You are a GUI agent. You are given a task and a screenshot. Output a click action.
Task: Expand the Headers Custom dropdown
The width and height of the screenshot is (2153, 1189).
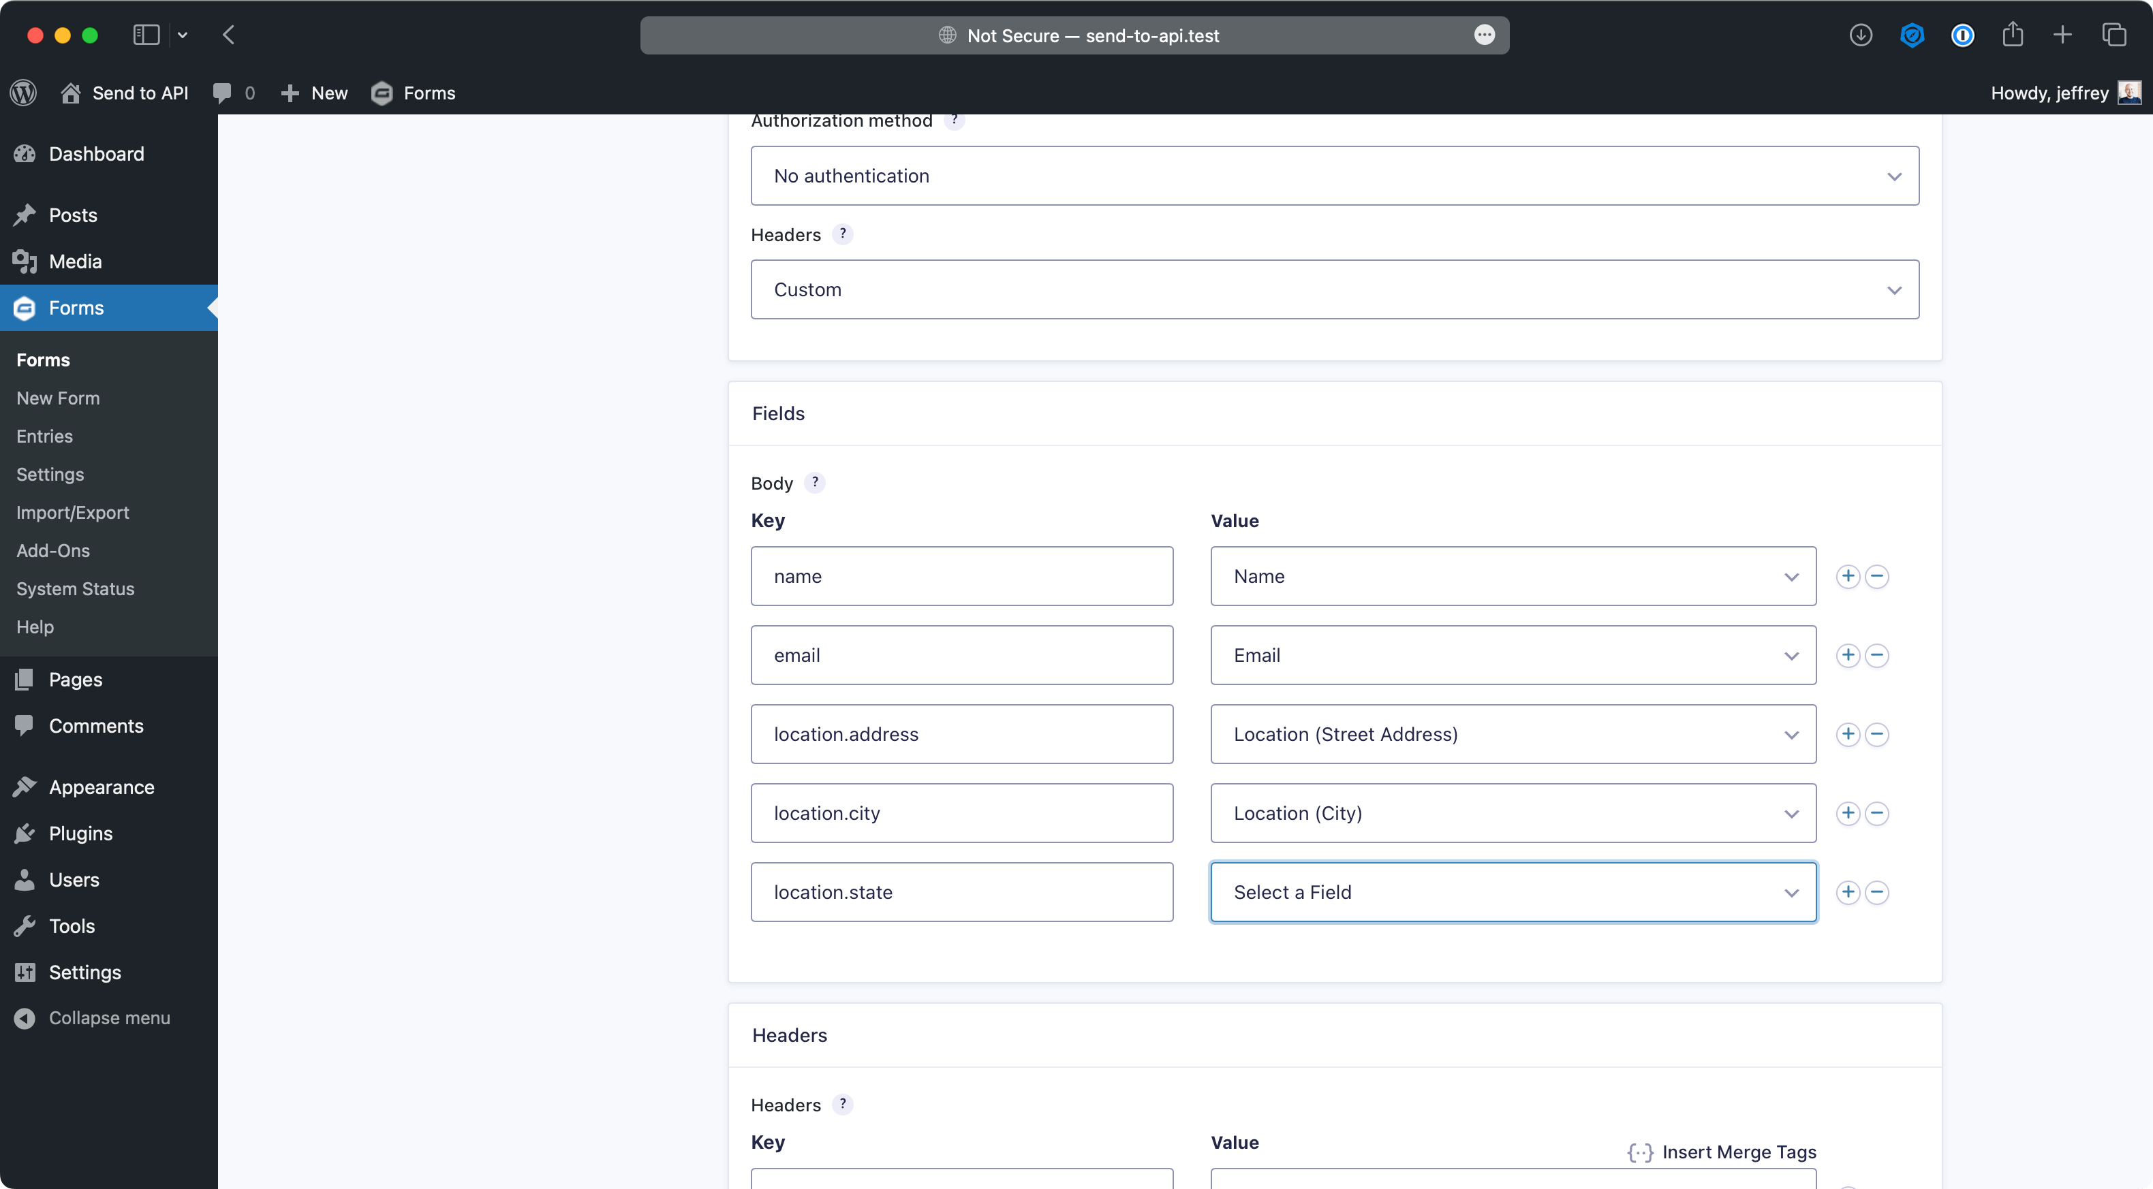tap(1334, 289)
